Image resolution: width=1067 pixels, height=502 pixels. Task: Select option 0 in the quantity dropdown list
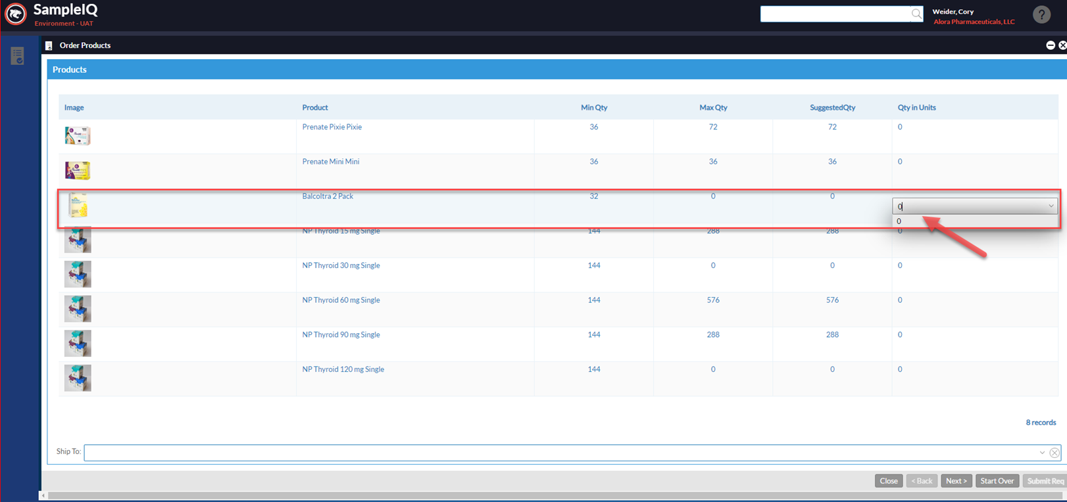click(974, 221)
